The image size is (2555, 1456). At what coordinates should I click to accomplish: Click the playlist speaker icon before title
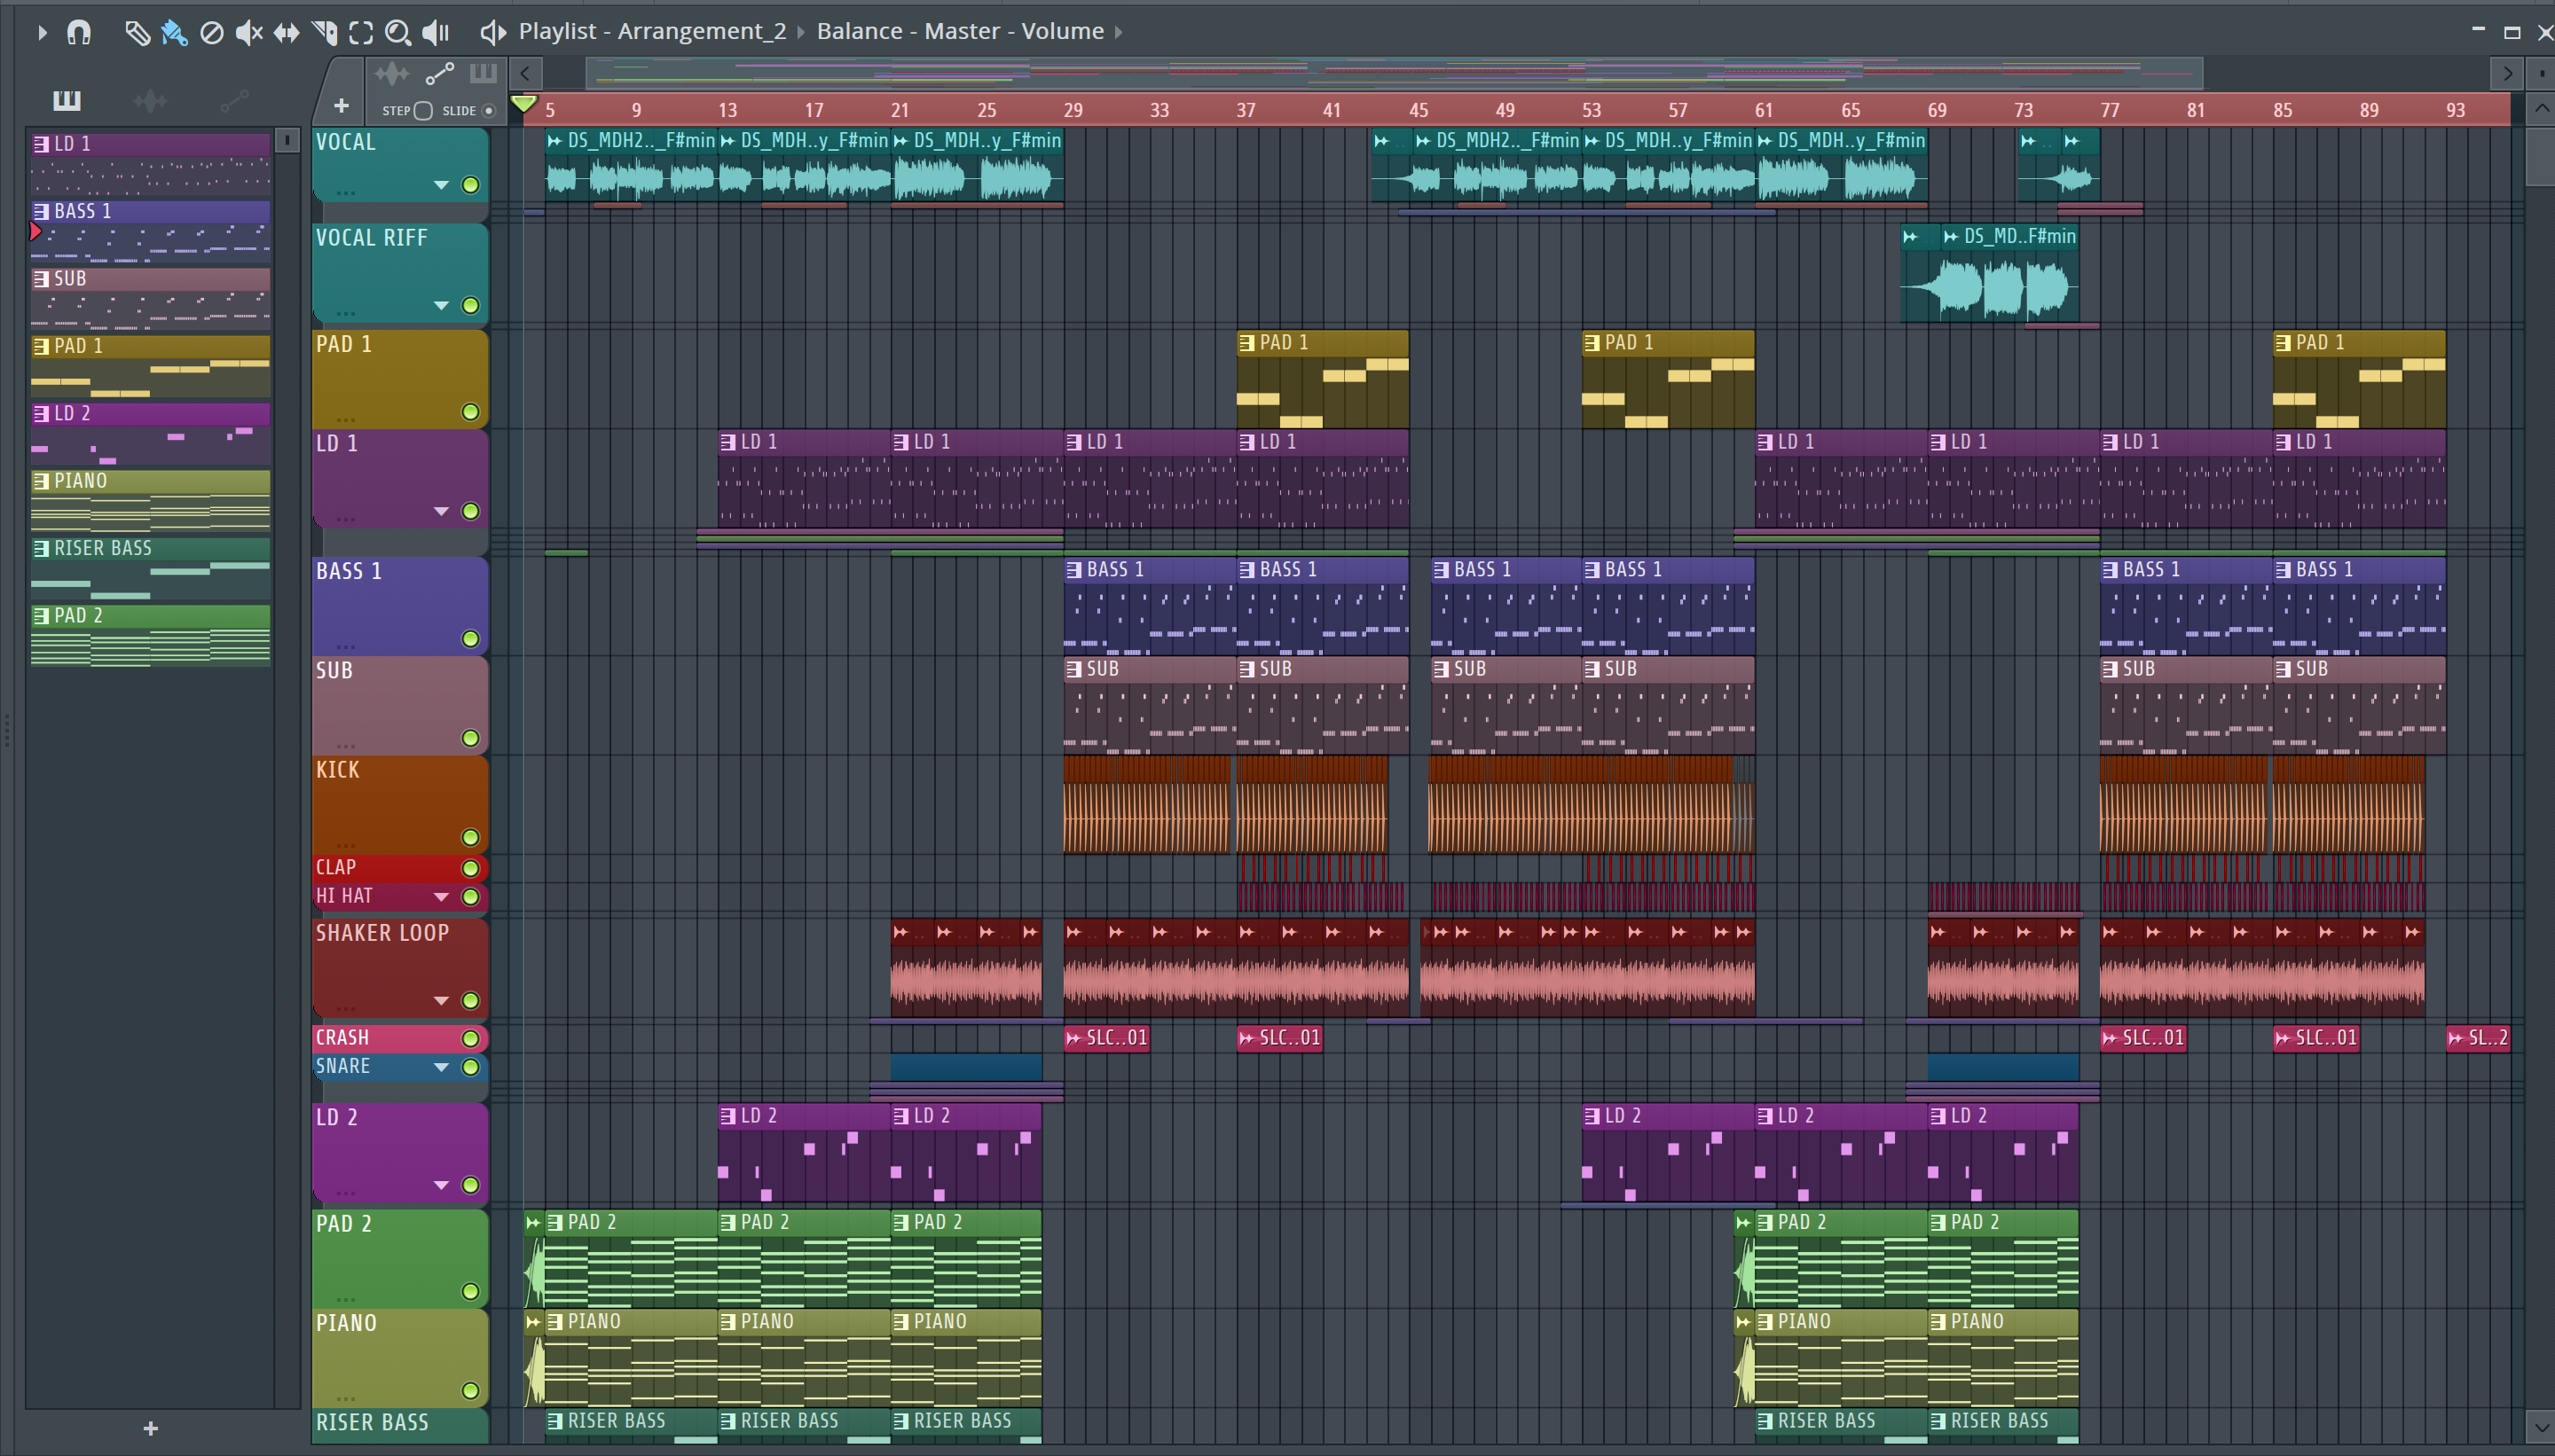coord(492,32)
